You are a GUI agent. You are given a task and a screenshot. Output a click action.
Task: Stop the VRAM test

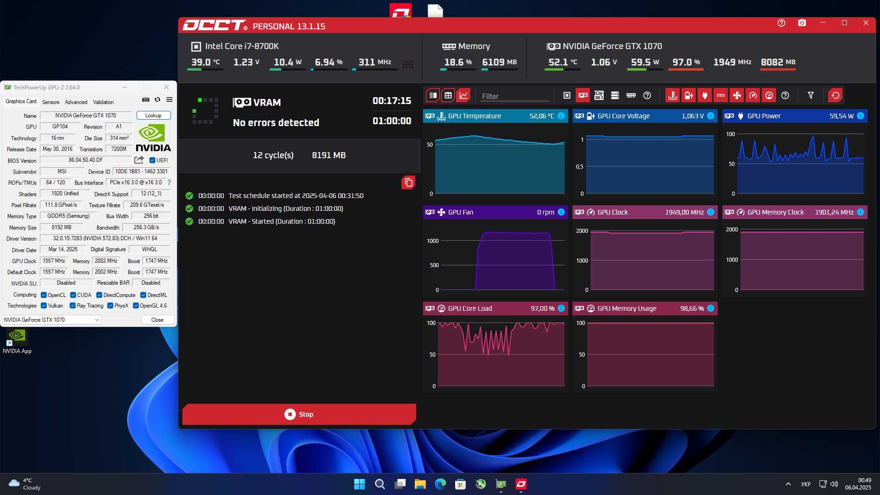[299, 414]
